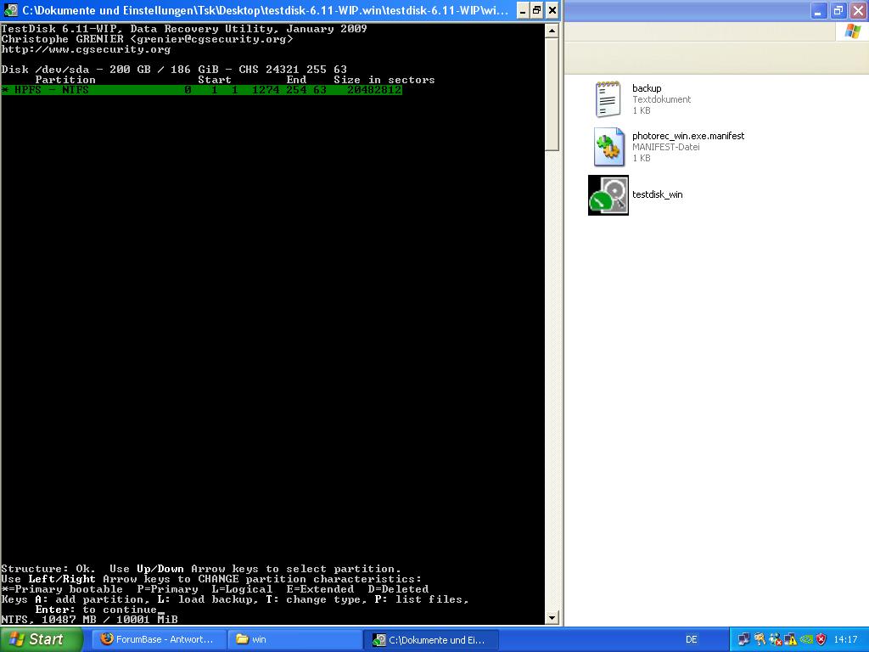
Task: Click the keys tray icon
Action: [760, 639]
